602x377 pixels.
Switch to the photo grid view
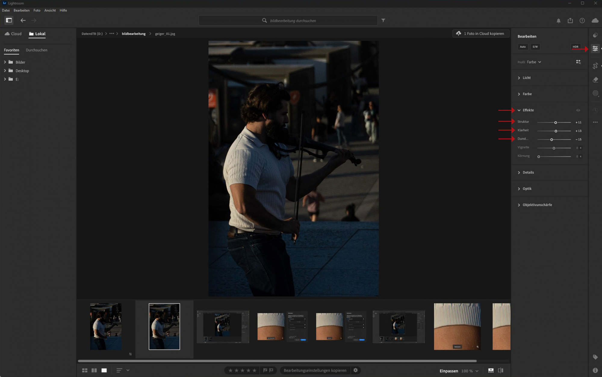point(85,370)
